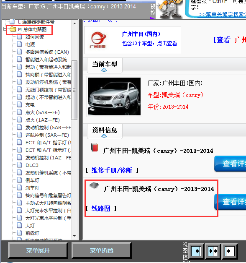The image size is (246, 263).
Task: Select 转向锁 (带智能进入和 entry
Action: tap(48, 75)
